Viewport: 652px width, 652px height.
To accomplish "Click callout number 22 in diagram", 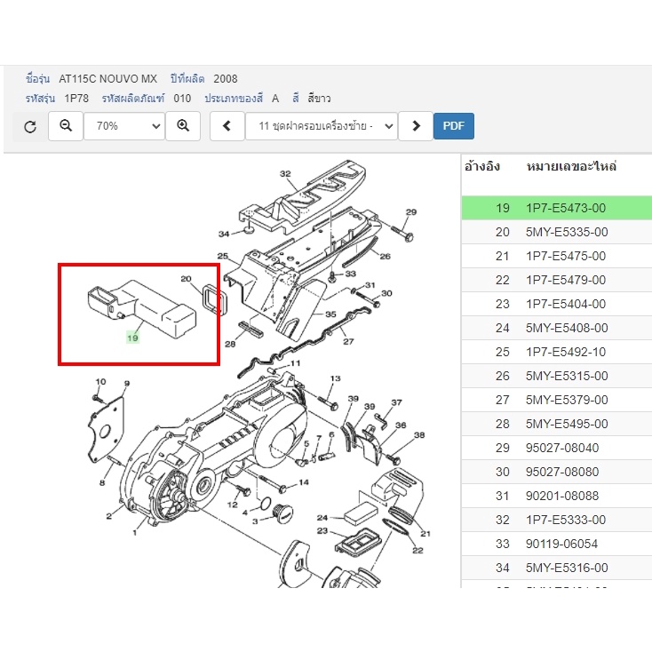I will [x=417, y=551].
